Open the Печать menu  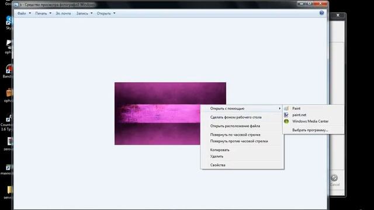[41, 13]
